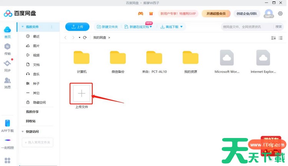This screenshot has height=166, width=288.
Task: Click the three-dot menu beside 我的文件
Action: (x=52, y=27)
